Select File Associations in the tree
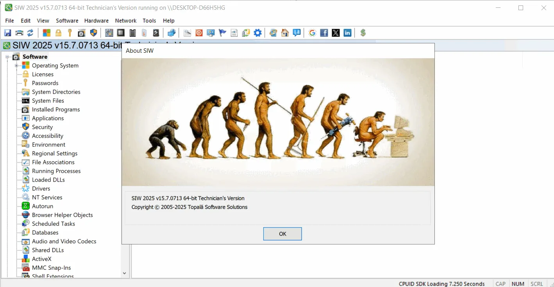Screen dimensions: 554x287 [x=53, y=162]
